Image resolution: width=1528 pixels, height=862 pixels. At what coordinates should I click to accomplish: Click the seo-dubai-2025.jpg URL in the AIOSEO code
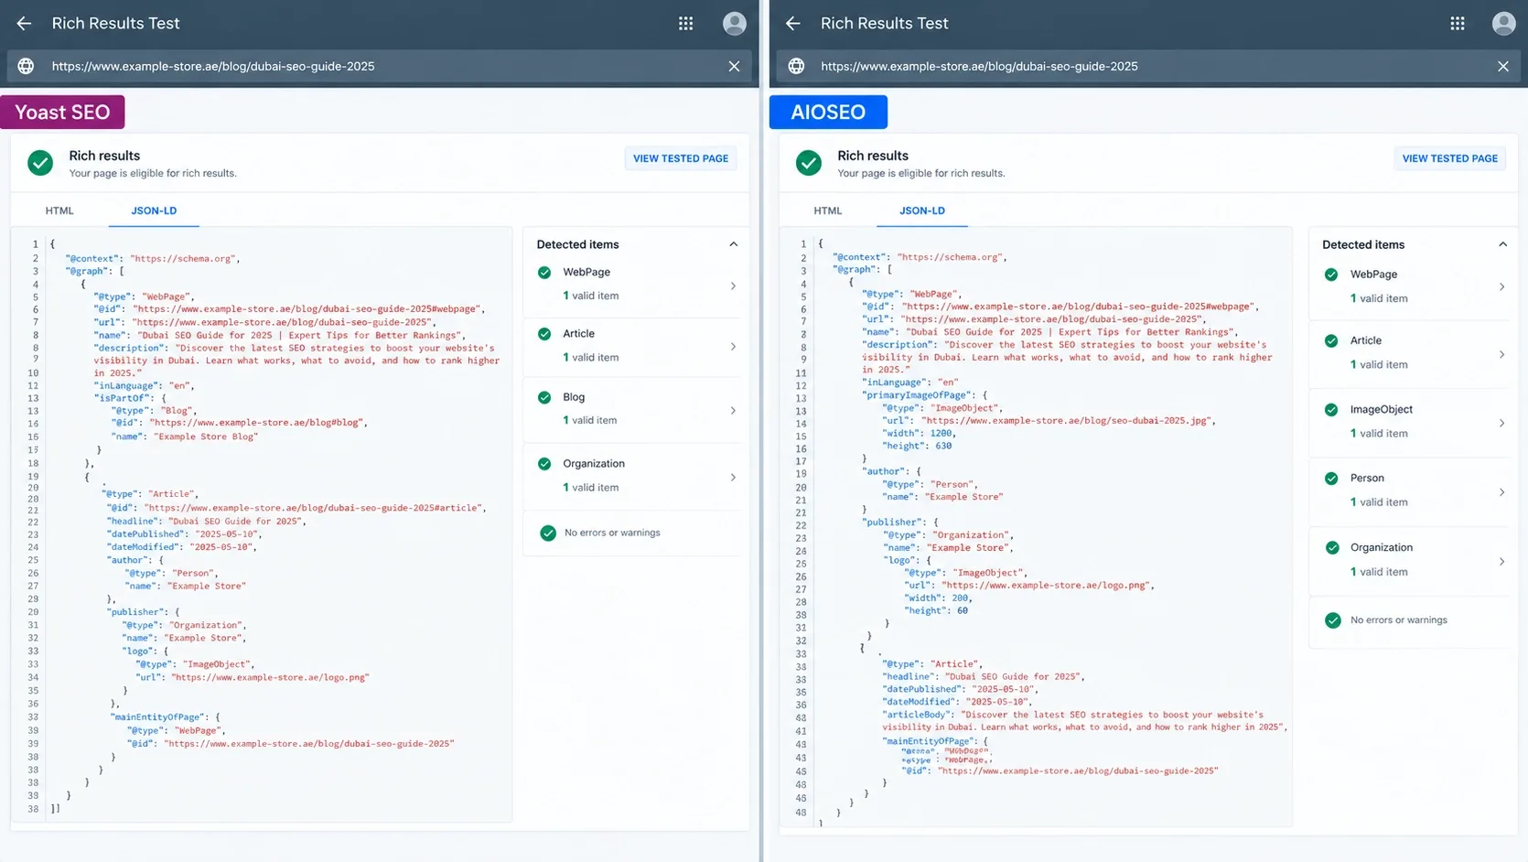[1066, 421]
